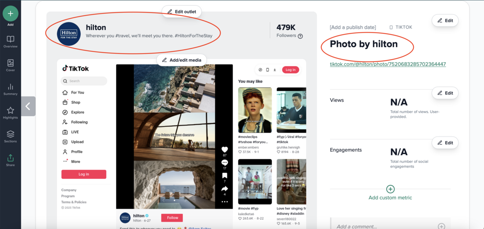This screenshot has width=484, height=229.
Task: Click the Add custom metric label
Action: (390, 197)
